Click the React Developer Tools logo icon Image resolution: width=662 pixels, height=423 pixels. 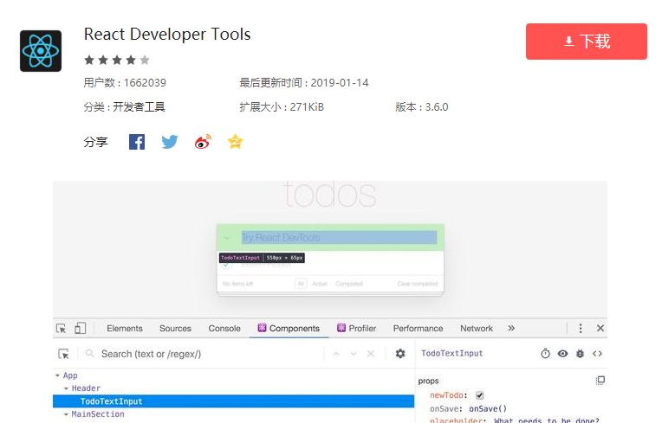tap(41, 51)
